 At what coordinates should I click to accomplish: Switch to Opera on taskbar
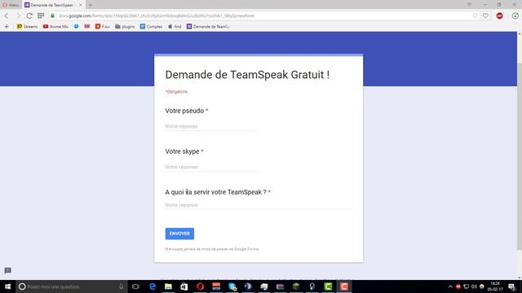tap(200, 286)
